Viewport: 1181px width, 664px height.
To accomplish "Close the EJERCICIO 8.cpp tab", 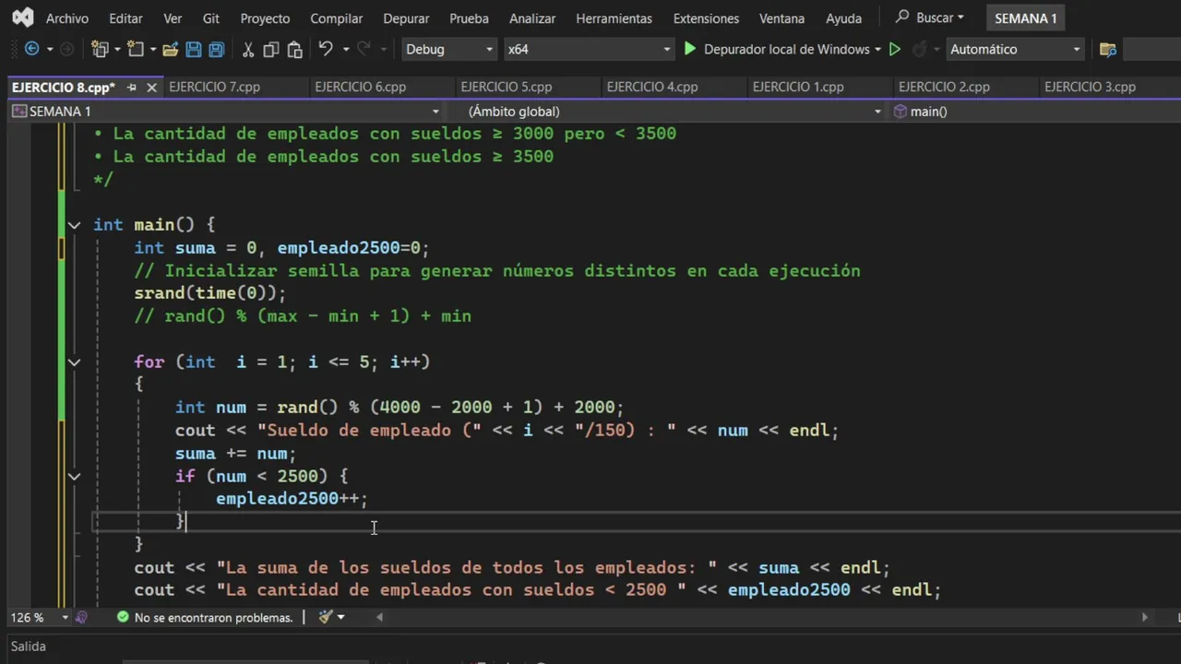I will [151, 87].
